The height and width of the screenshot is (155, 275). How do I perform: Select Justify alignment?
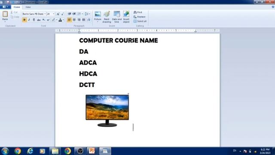[x=84, y=20]
